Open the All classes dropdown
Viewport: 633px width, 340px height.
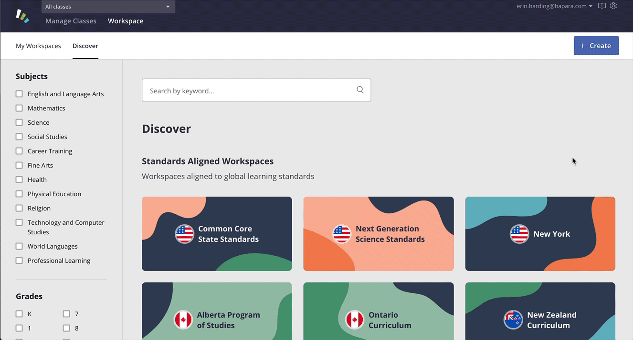click(108, 7)
